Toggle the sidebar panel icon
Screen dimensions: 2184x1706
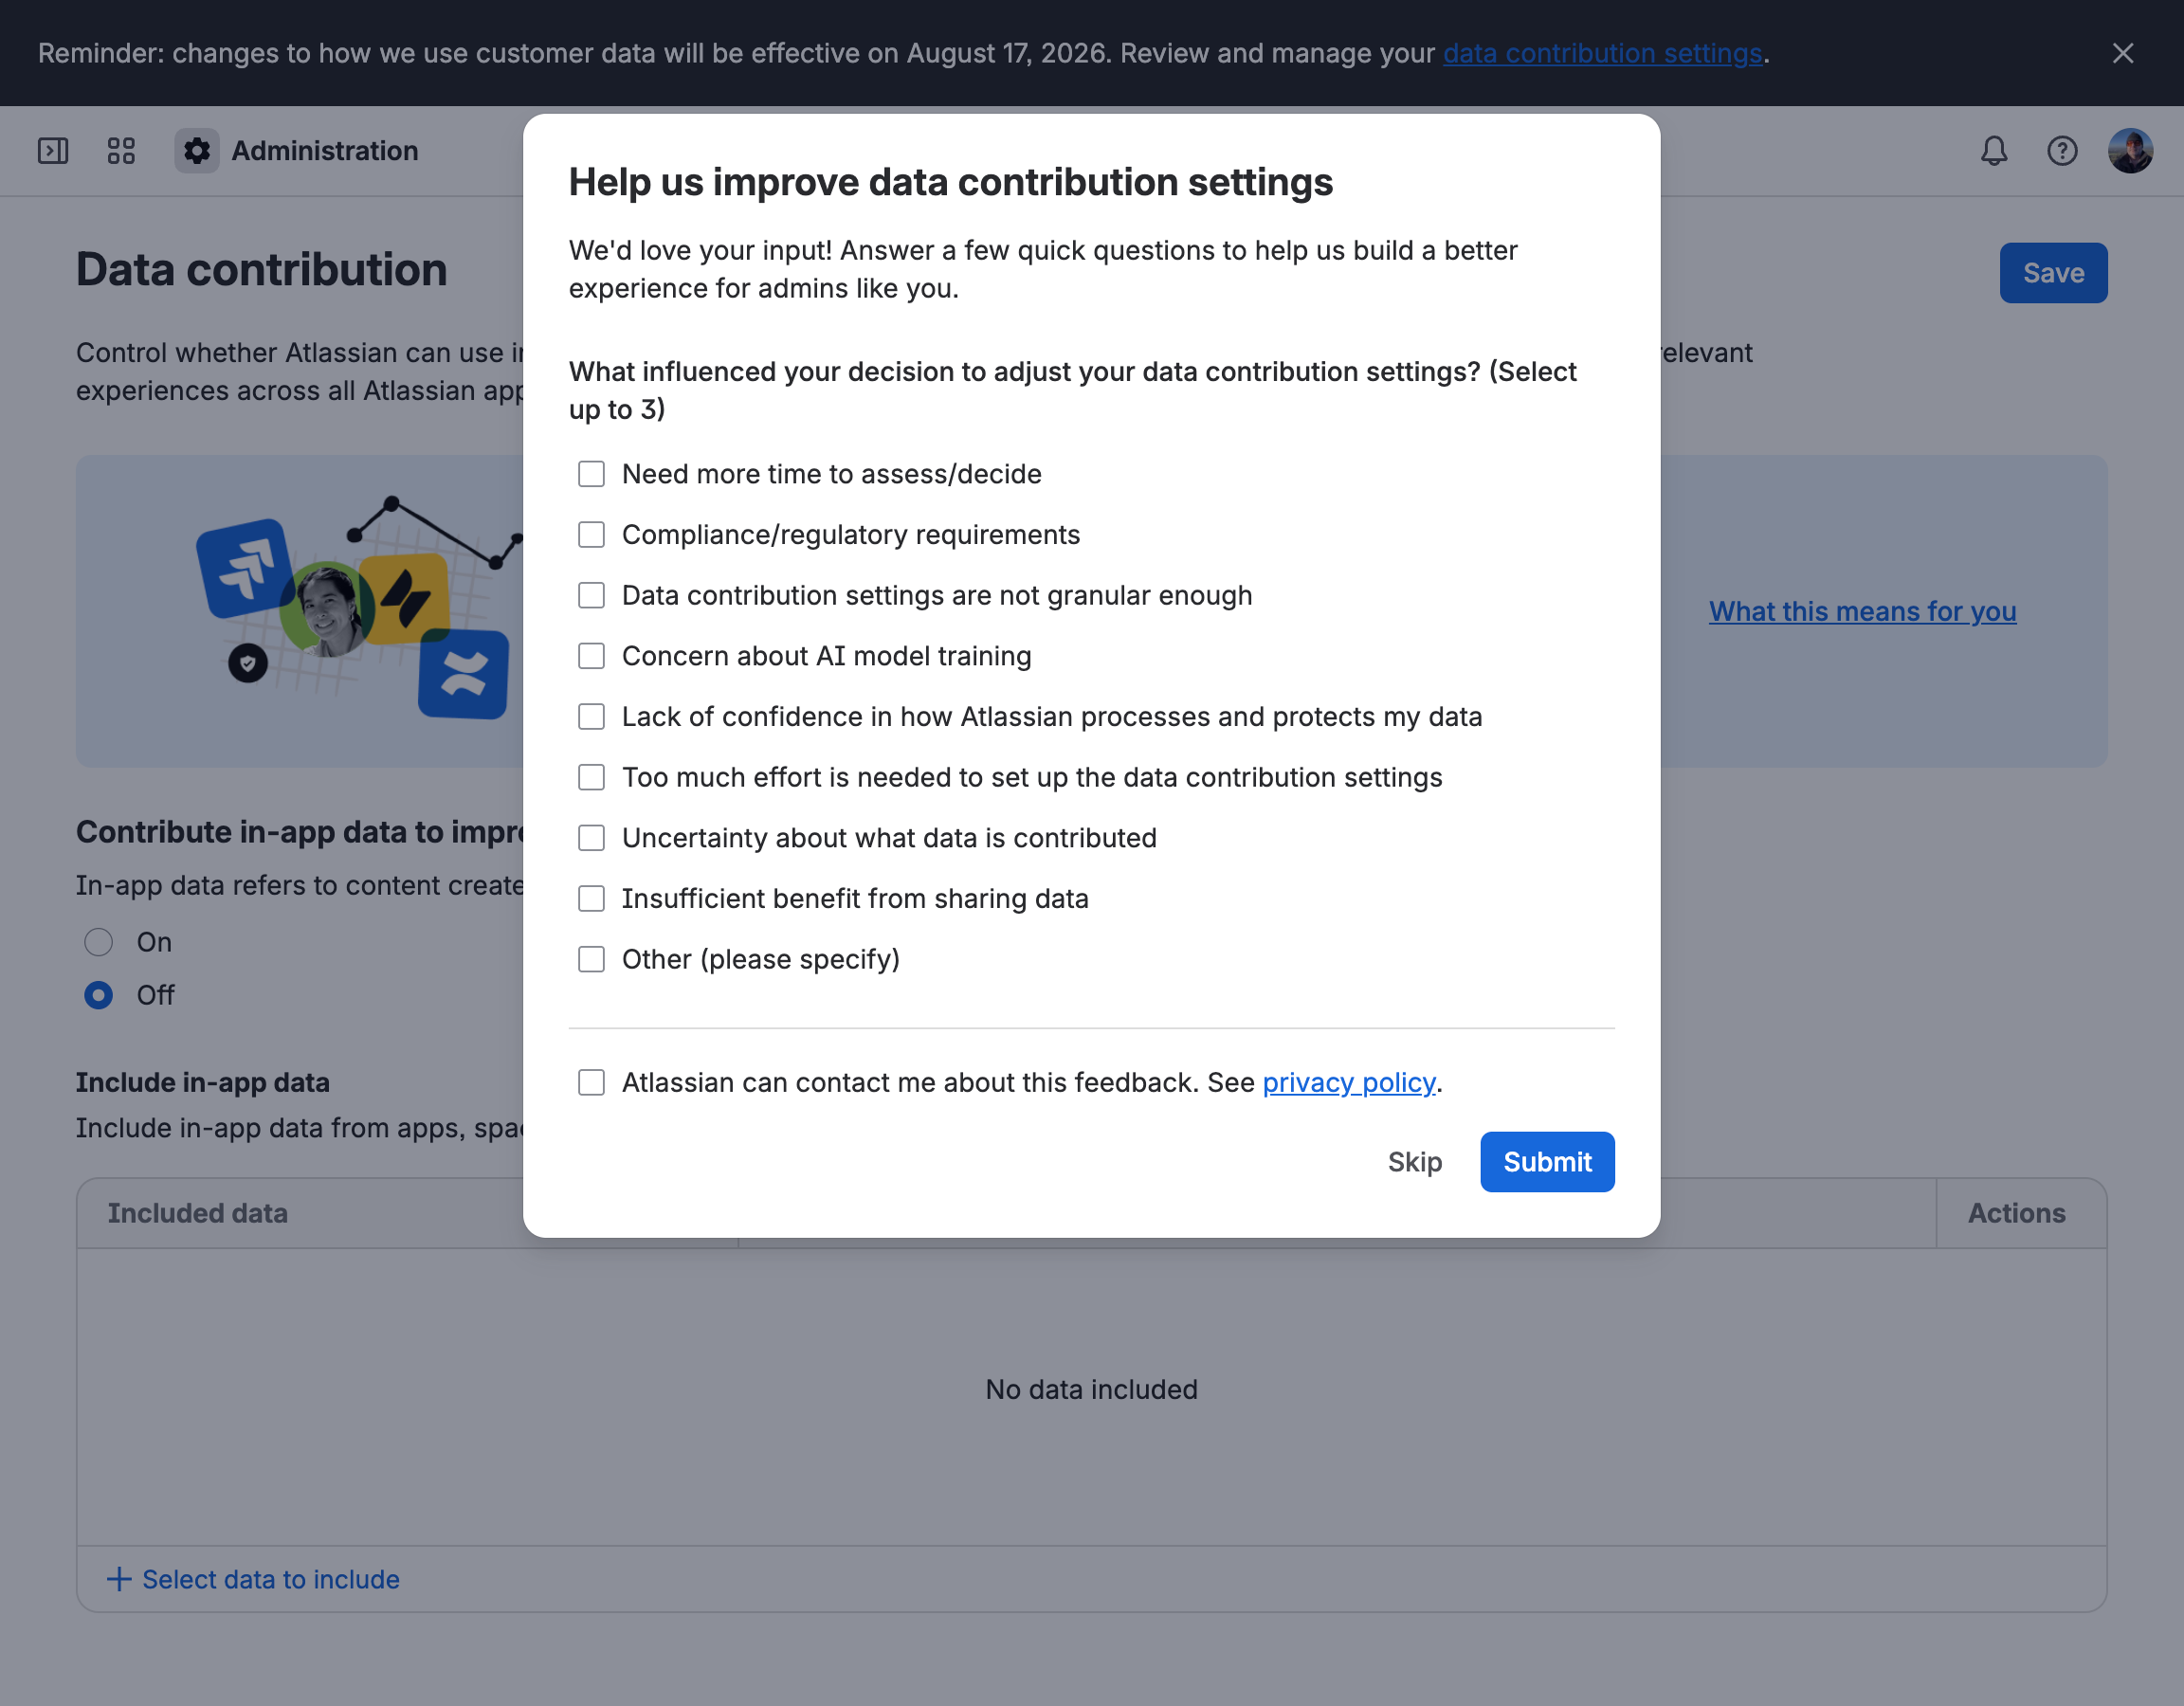pyautogui.click(x=53, y=151)
